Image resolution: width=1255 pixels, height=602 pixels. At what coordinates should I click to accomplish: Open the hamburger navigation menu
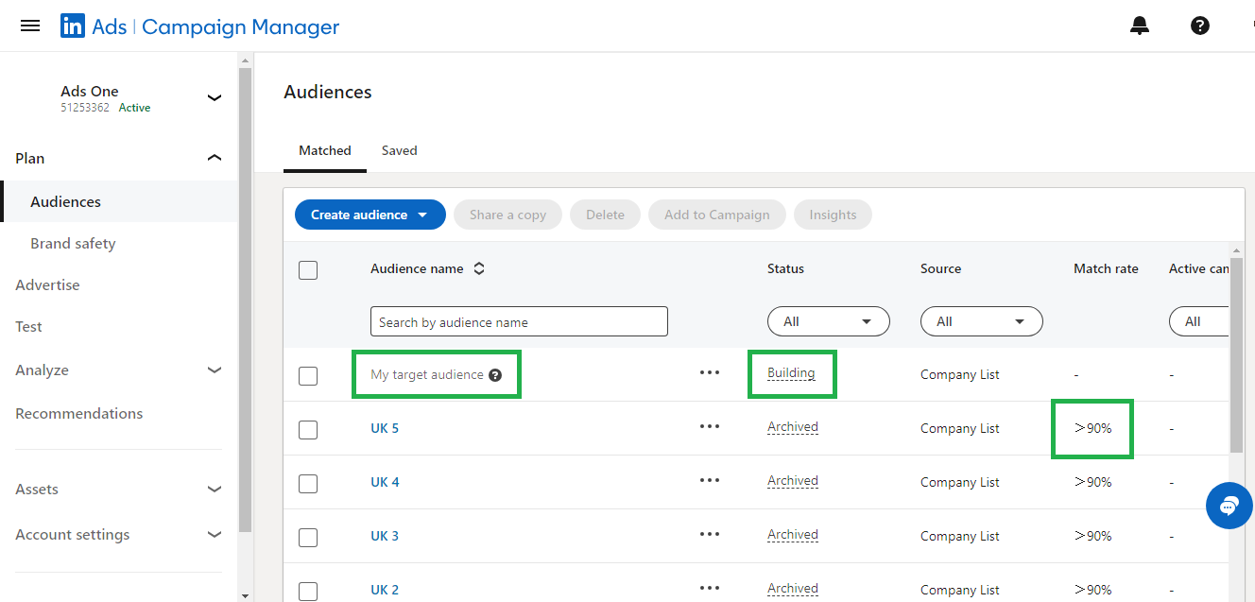point(30,26)
